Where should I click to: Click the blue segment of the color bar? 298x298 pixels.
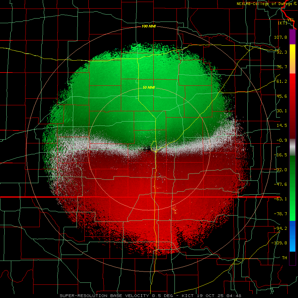coord(292,236)
